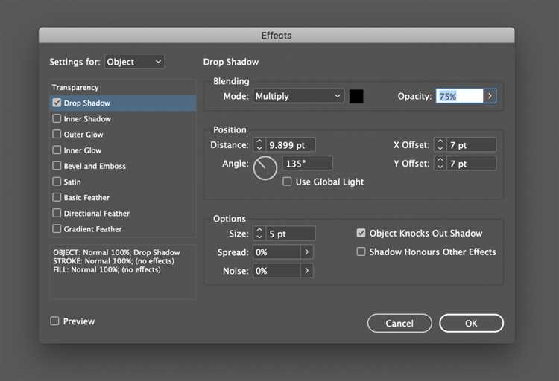Enable the Inner Shadow checkbox

click(x=57, y=119)
